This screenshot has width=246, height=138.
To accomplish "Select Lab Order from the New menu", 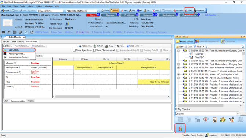I will [x=19, y=50].
